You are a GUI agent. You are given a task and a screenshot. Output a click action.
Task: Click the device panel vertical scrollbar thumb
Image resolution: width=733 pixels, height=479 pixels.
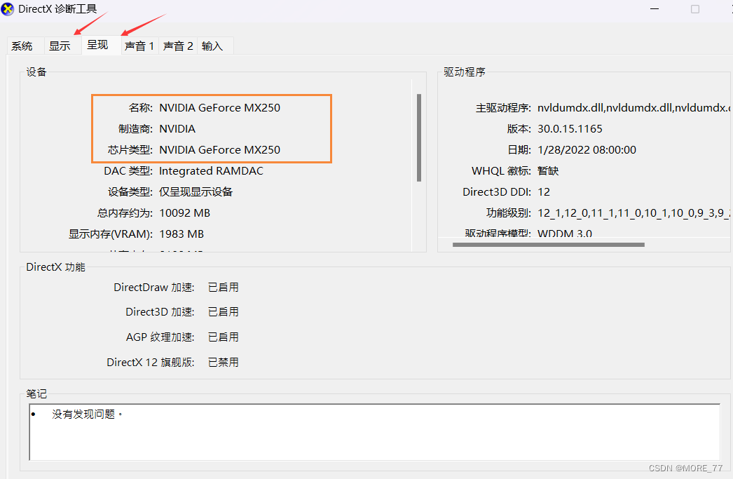(x=419, y=137)
